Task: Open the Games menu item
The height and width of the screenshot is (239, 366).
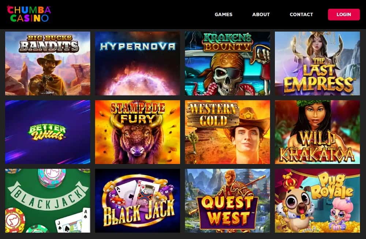Action: pos(223,15)
